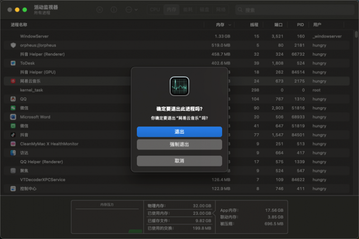Select 抖音 Helper (Renderer) row
The width and height of the screenshot is (359, 239).
(x=176, y=54)
